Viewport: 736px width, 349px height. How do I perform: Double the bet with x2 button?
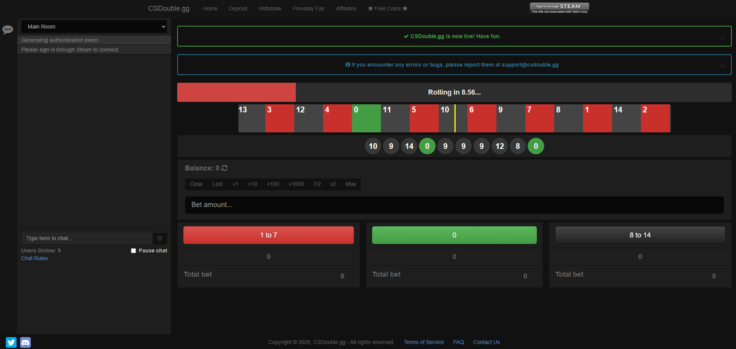(333, 184)
